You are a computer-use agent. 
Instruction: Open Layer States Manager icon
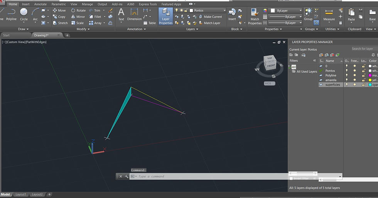coord(303,55)
